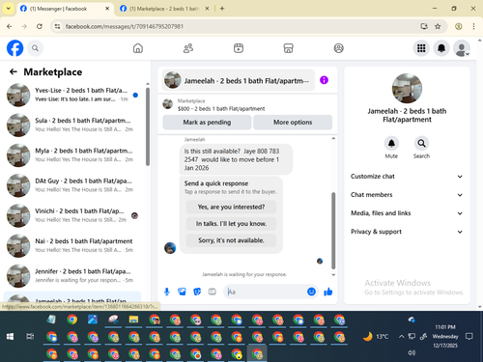The width and height of the screenshot is (483, 362).
Task: Click the conversation list scrollbar
Action: (x=148, y=126)
